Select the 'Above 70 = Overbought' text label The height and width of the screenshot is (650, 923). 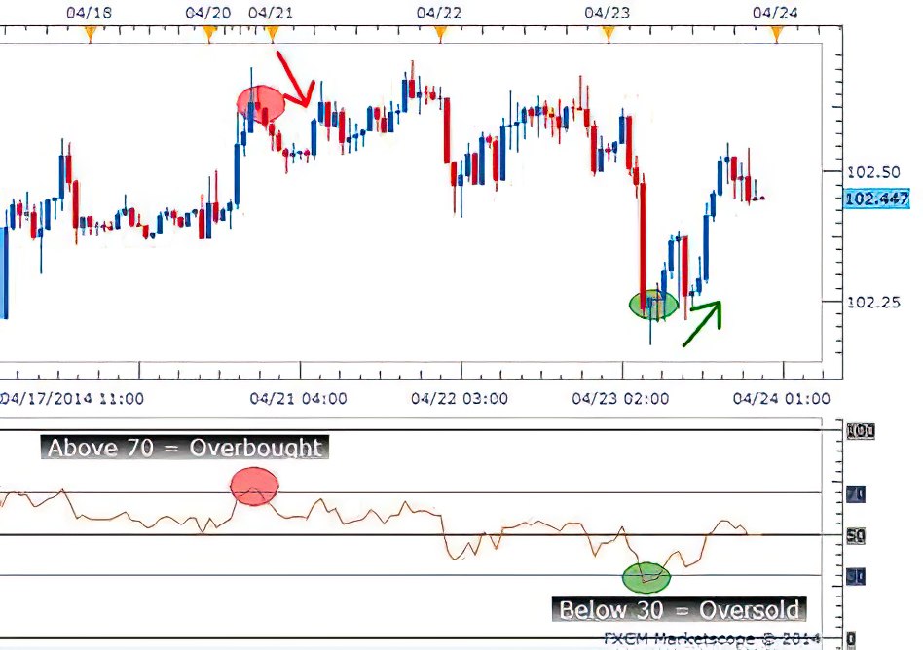185,448
